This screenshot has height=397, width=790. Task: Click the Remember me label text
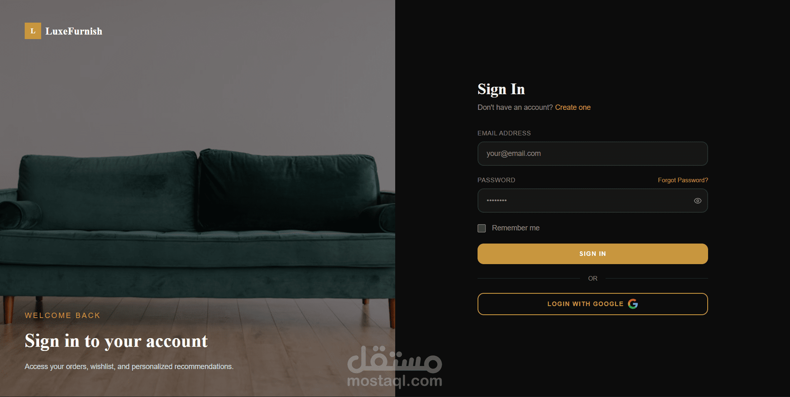pyautogui.click(x=515, y=228)
